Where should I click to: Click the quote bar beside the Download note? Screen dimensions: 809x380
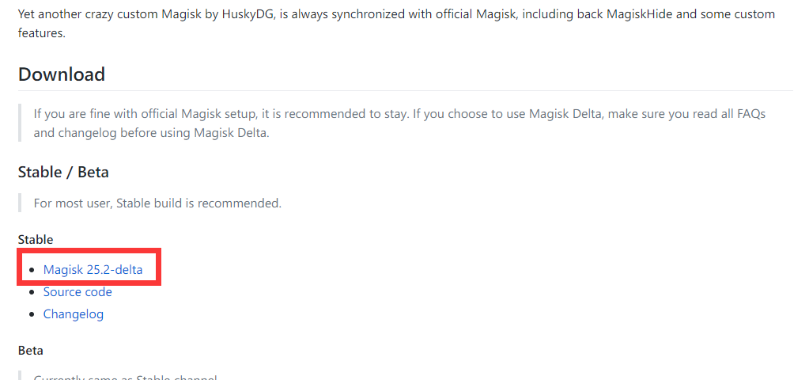[x=20, y=123]
